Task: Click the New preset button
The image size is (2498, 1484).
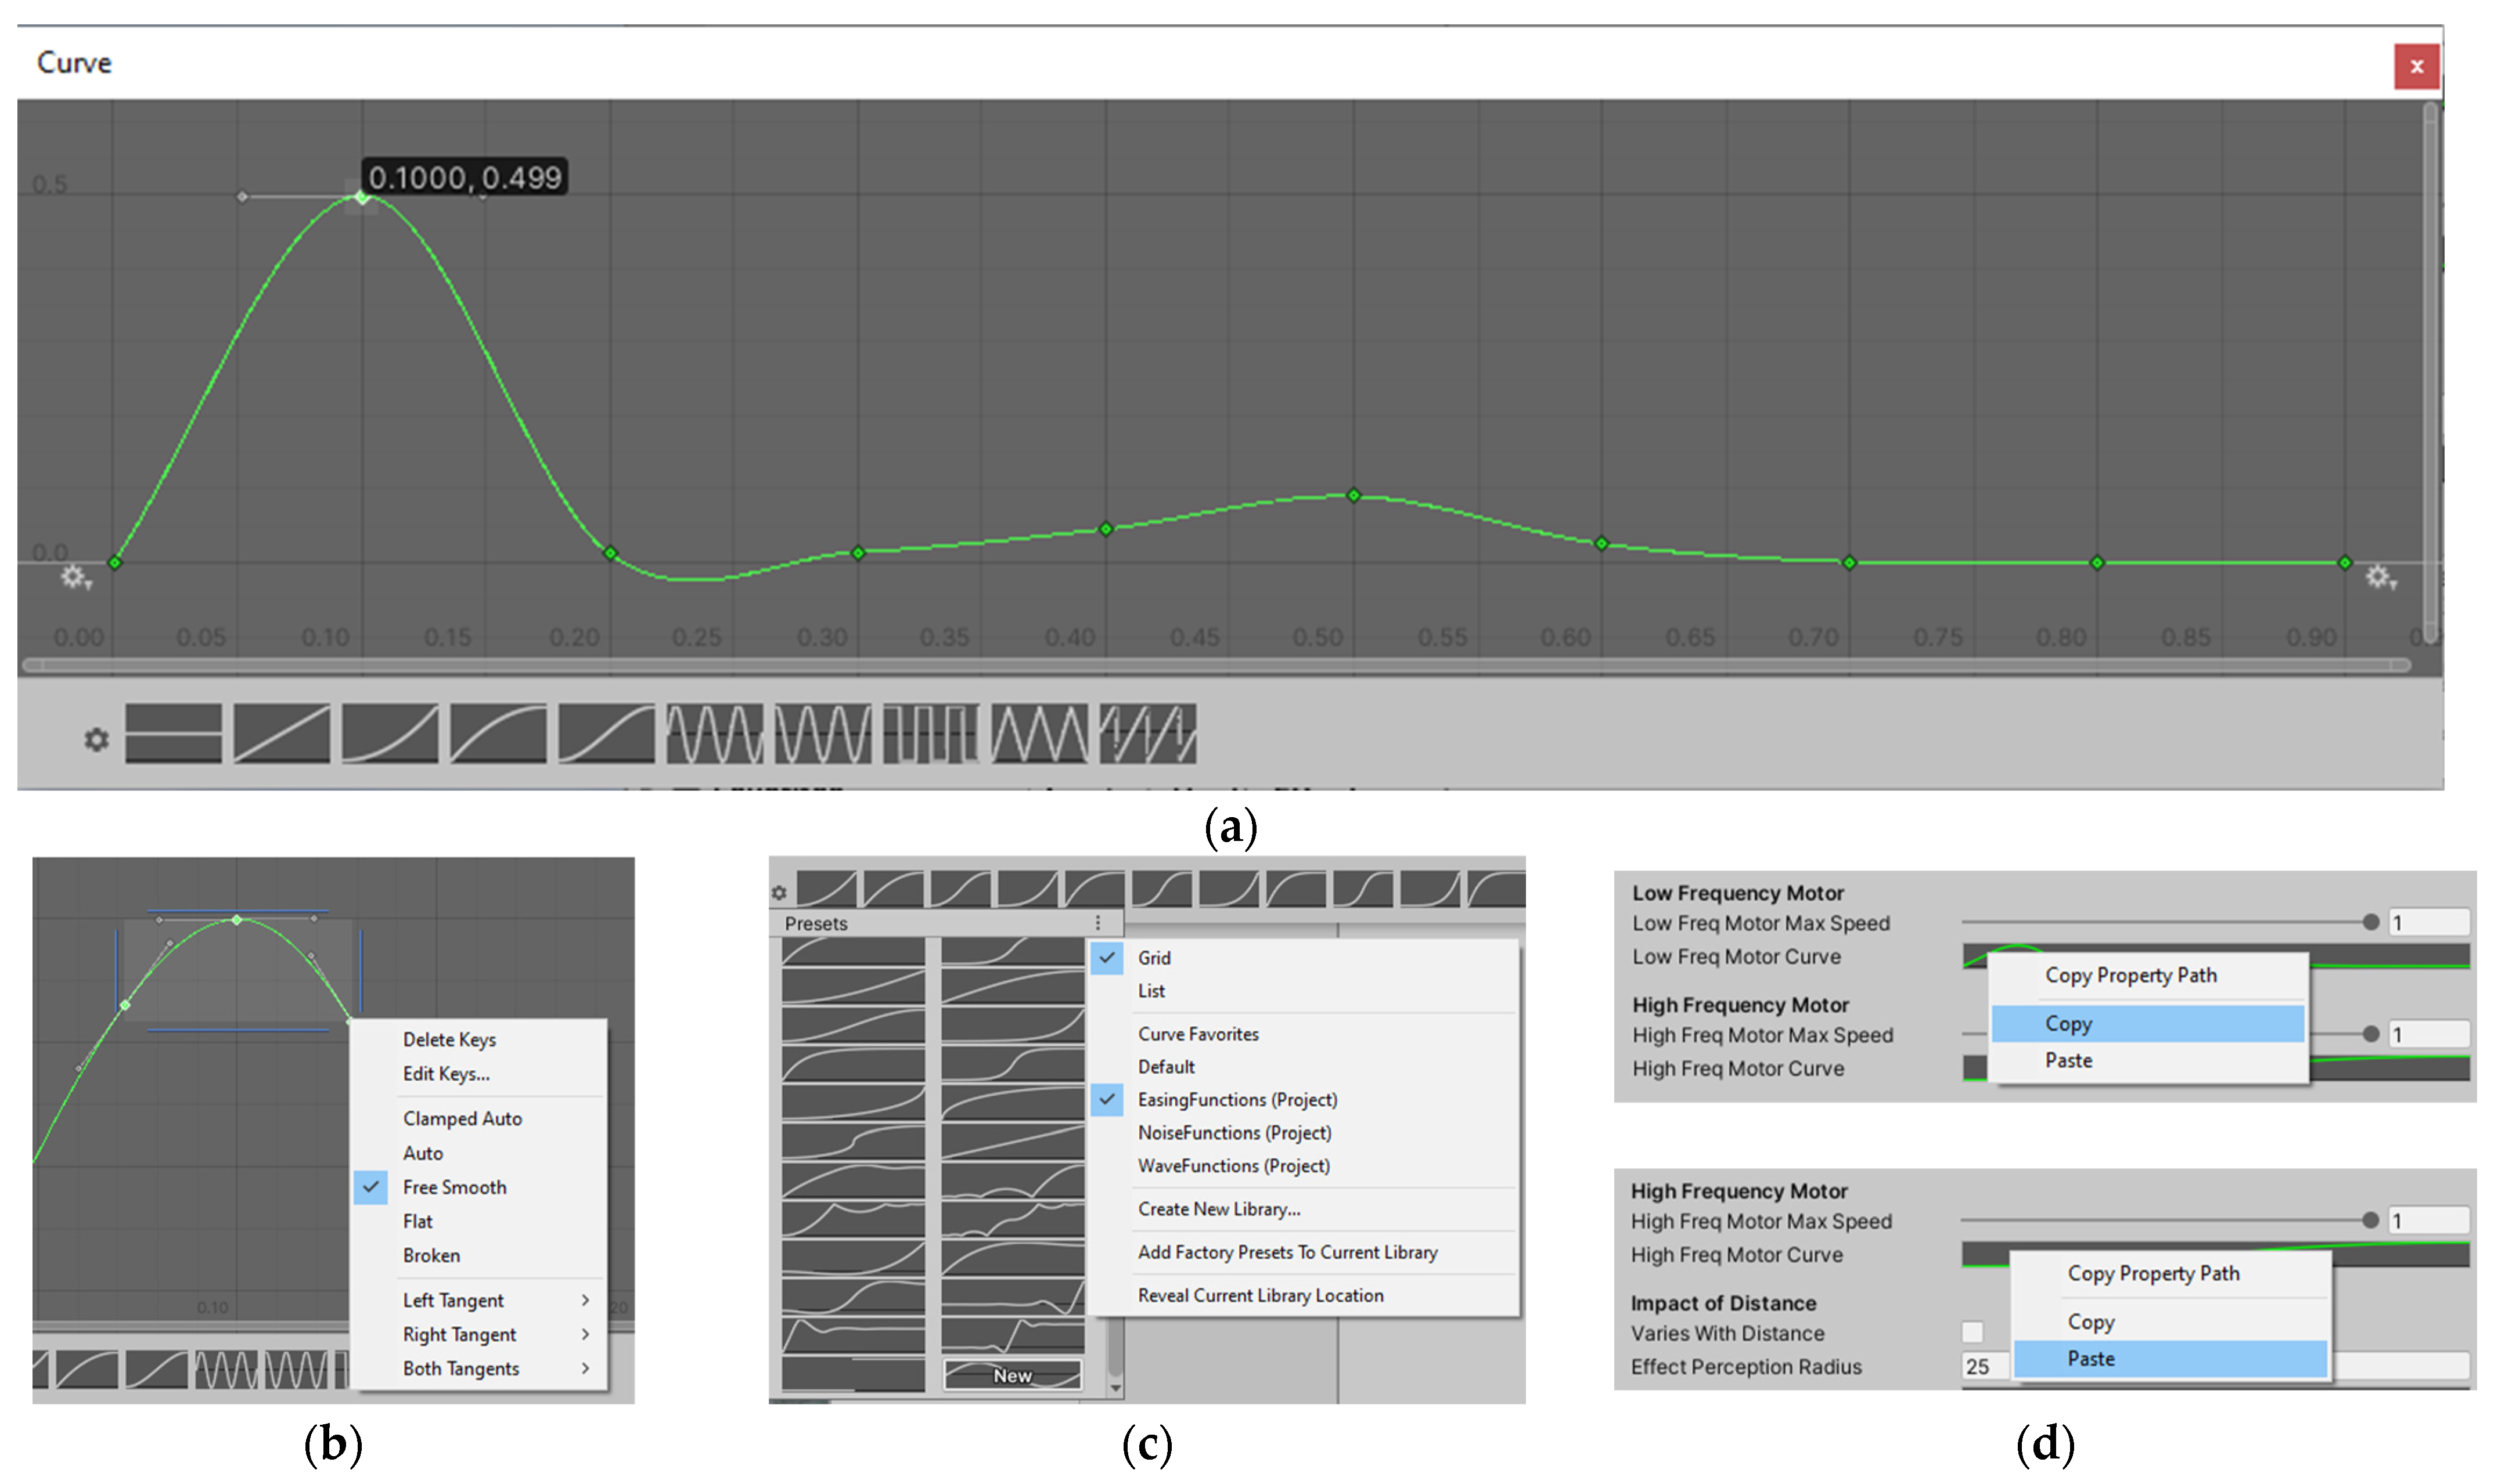Action: 1012,1375
